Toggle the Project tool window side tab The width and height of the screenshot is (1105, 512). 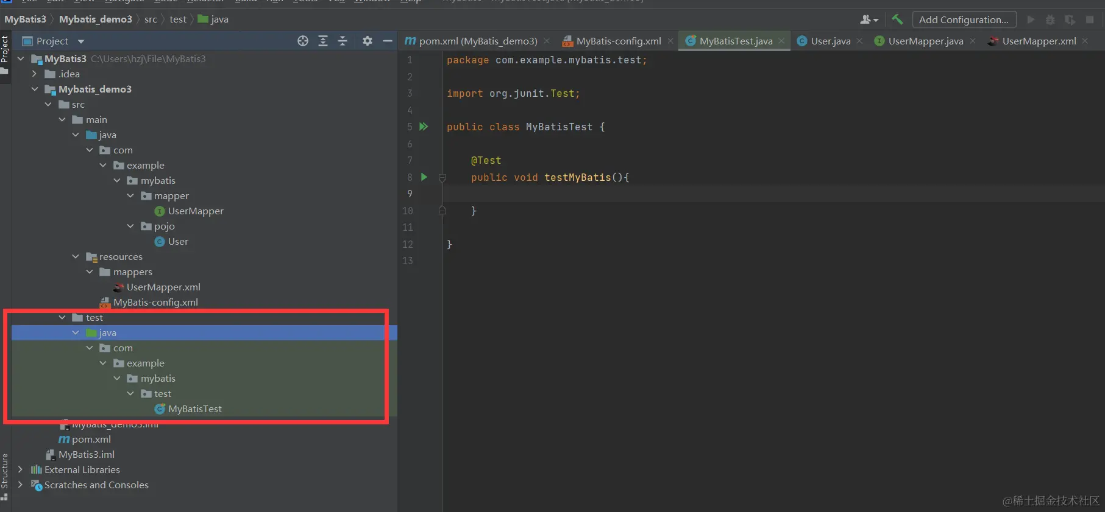(5, 55)
